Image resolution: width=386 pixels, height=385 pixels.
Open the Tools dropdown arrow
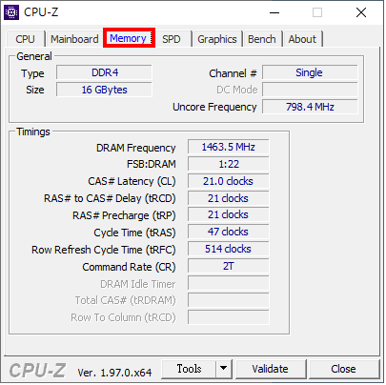(x=224, y=369)
